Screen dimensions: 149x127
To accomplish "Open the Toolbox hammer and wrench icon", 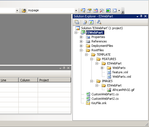I will [x=102, y=10].
